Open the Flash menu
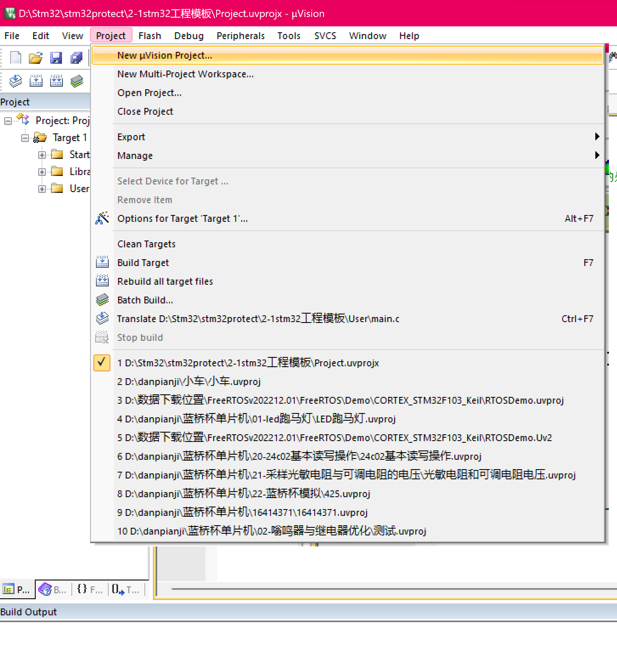Viewport: 617px width, 668px height. (x=150, y=36)
